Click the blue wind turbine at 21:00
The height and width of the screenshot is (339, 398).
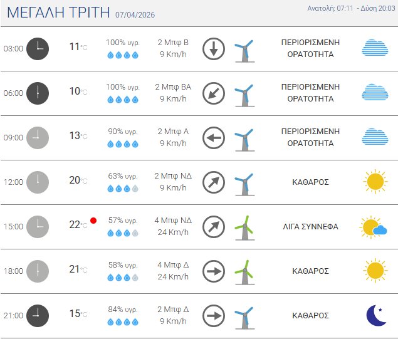tap(244, 316)
